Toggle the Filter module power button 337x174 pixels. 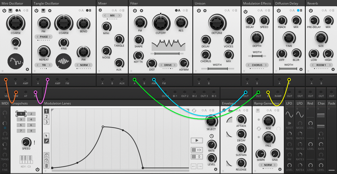(x=135, y=11)
